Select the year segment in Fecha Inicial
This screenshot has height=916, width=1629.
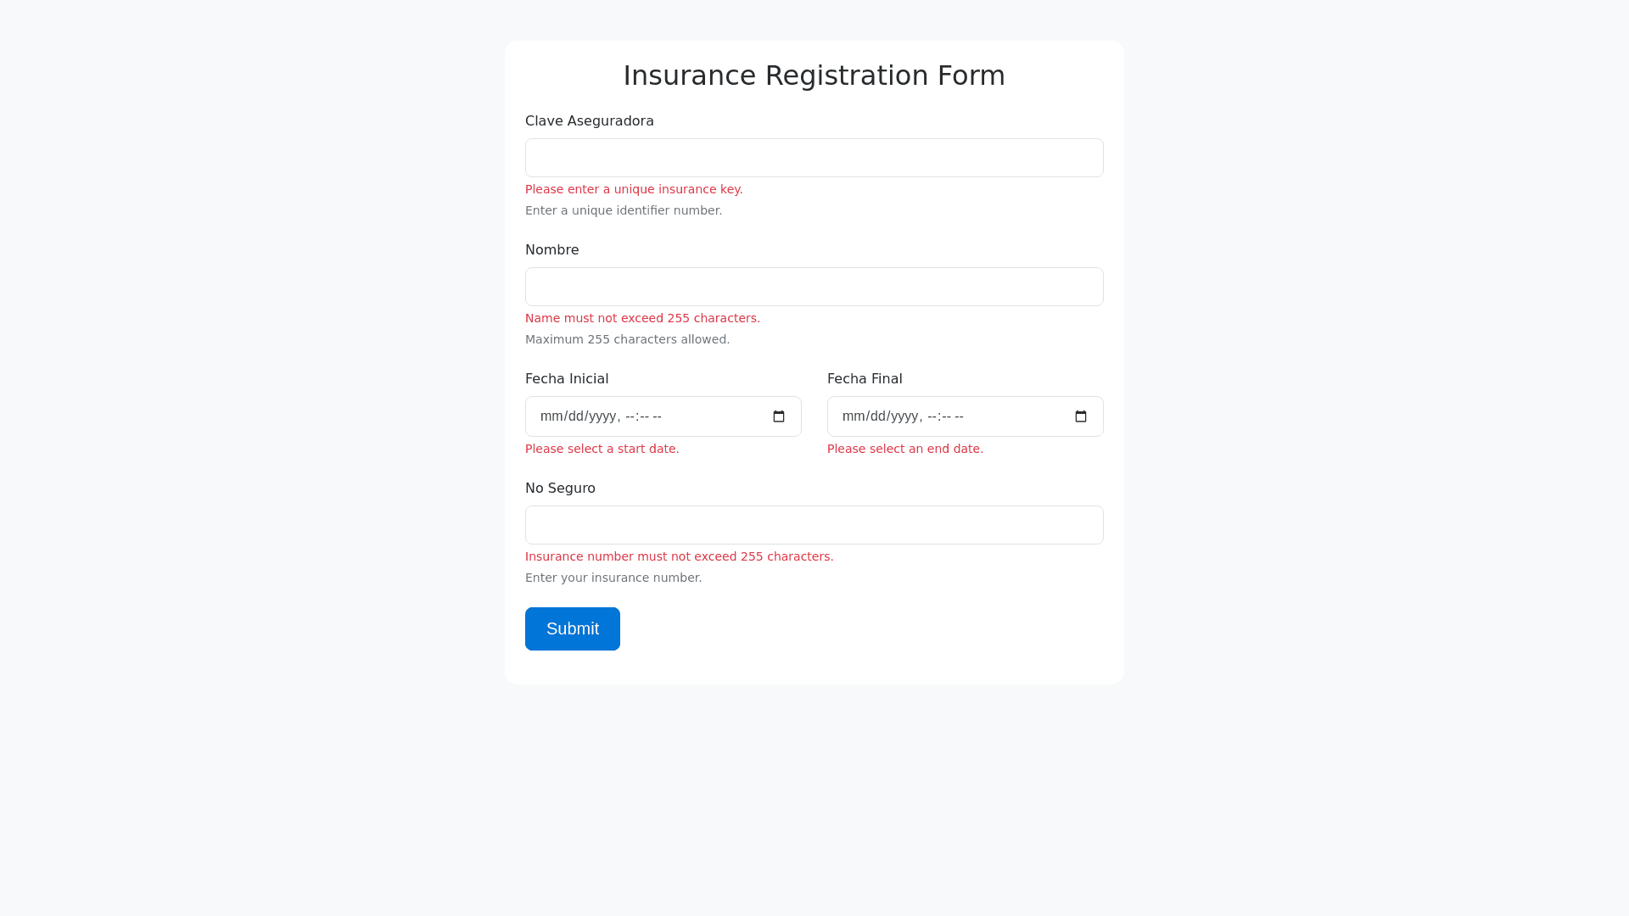602,416
